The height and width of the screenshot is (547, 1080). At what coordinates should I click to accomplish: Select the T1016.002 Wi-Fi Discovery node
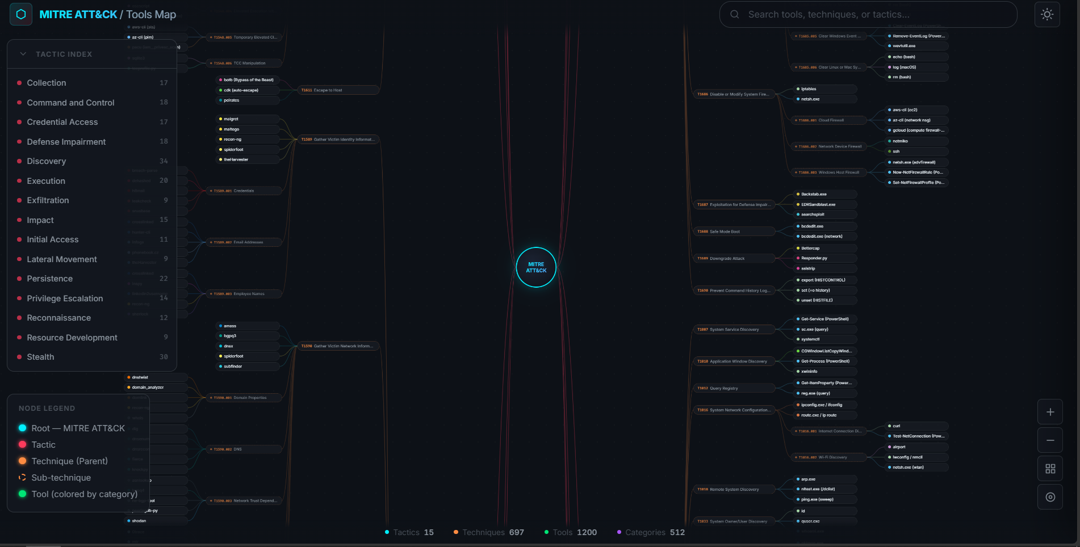pyautogui.click(x=829, y=457)
